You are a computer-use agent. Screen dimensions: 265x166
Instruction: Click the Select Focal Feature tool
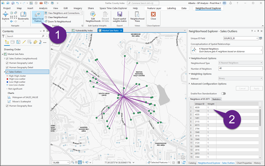click(x=37, y=17)
